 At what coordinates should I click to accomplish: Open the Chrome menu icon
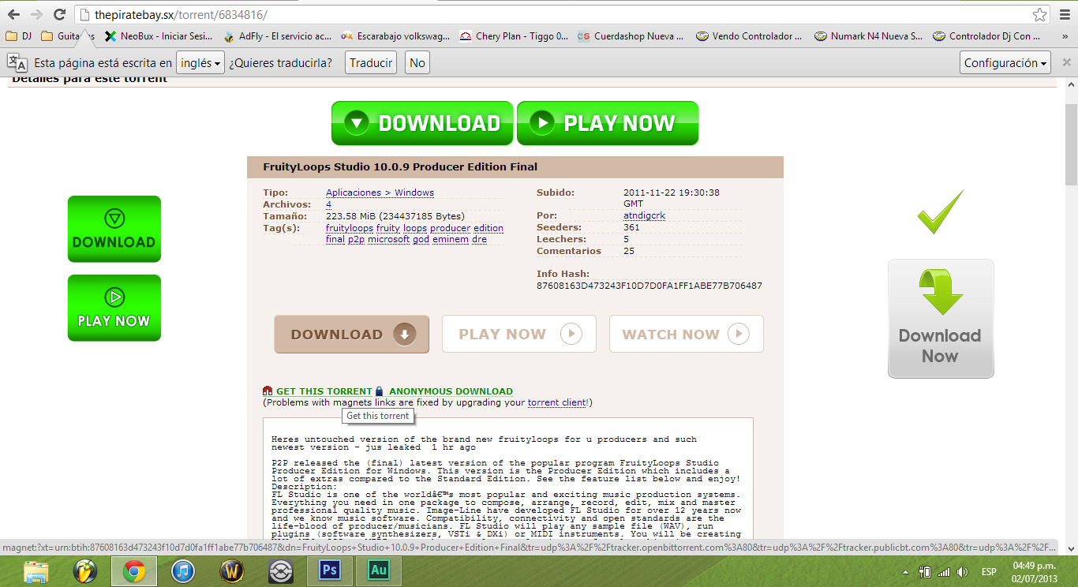click(1064, 14)
